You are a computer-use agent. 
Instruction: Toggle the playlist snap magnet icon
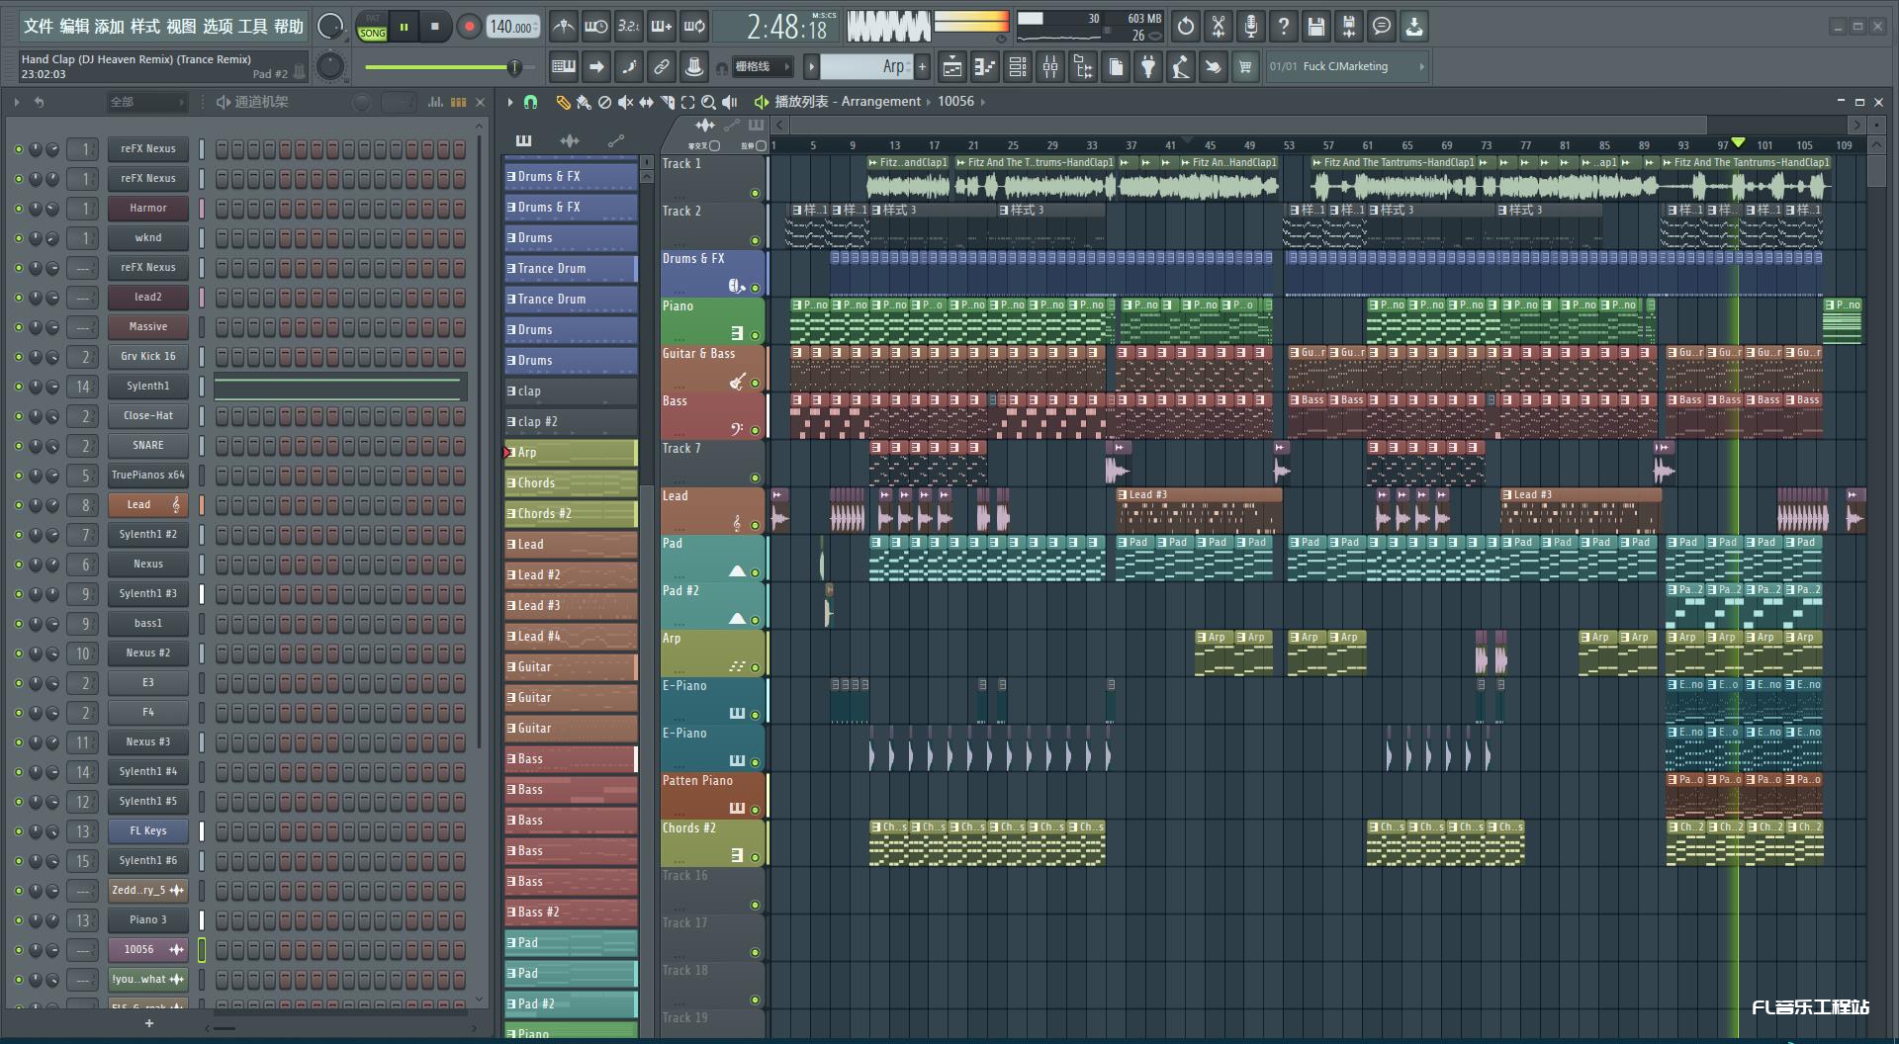pos(530,102)
